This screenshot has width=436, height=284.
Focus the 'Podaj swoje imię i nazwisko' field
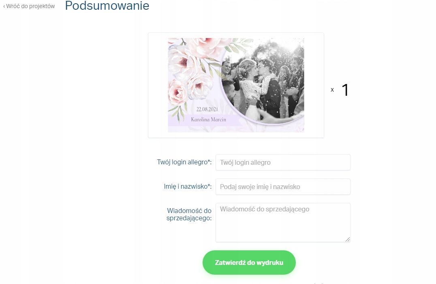pyautogui.click(x=283, y=187)
